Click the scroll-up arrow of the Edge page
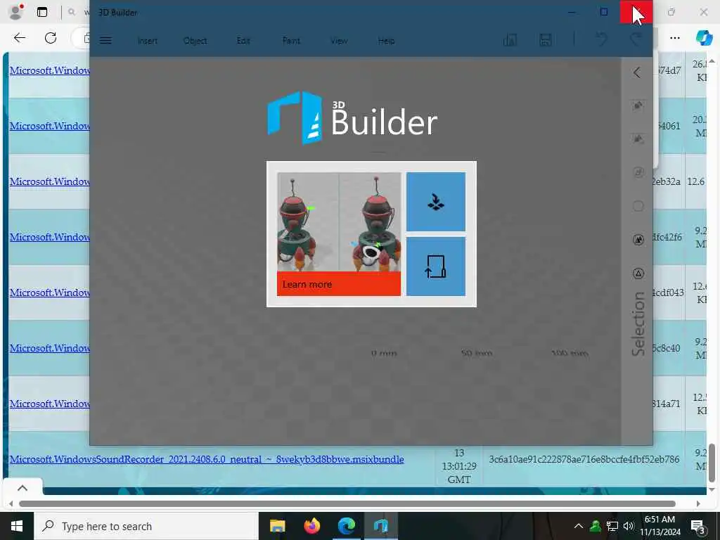The width and height of the screenshot is (720, 540). click(x=712, y=61)
